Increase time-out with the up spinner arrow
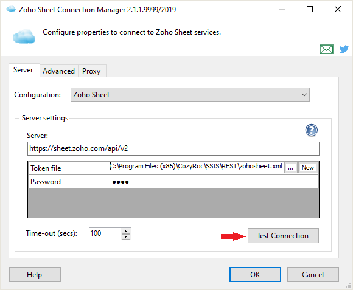 coord(126,231)
